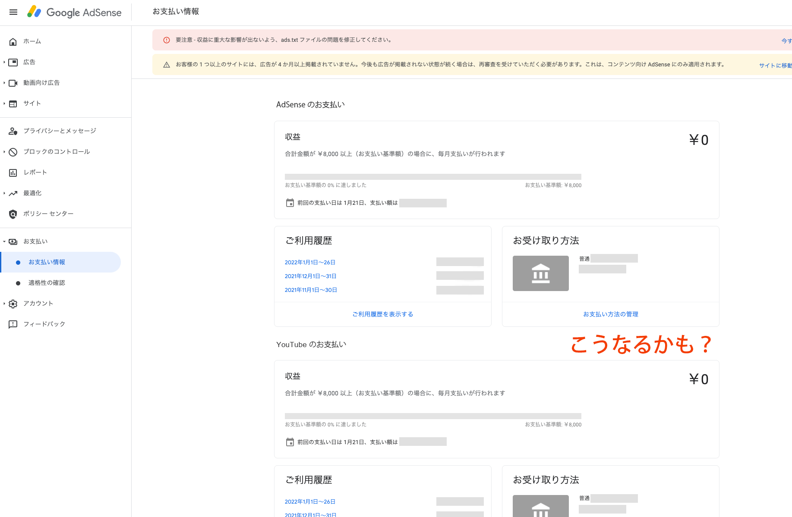
Task: Click the レポート chart icon
Action: [13, 172]
